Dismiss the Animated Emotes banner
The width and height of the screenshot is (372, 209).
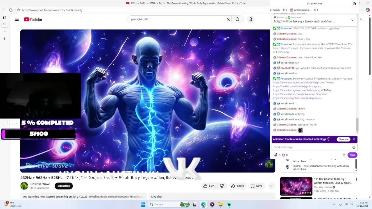click(x=354, y=139)
